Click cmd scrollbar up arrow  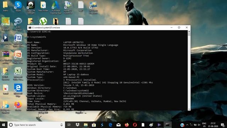pos(189,32)
